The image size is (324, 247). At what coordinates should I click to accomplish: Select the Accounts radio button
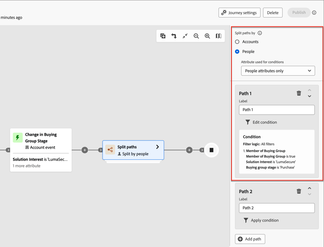point(237,42)
